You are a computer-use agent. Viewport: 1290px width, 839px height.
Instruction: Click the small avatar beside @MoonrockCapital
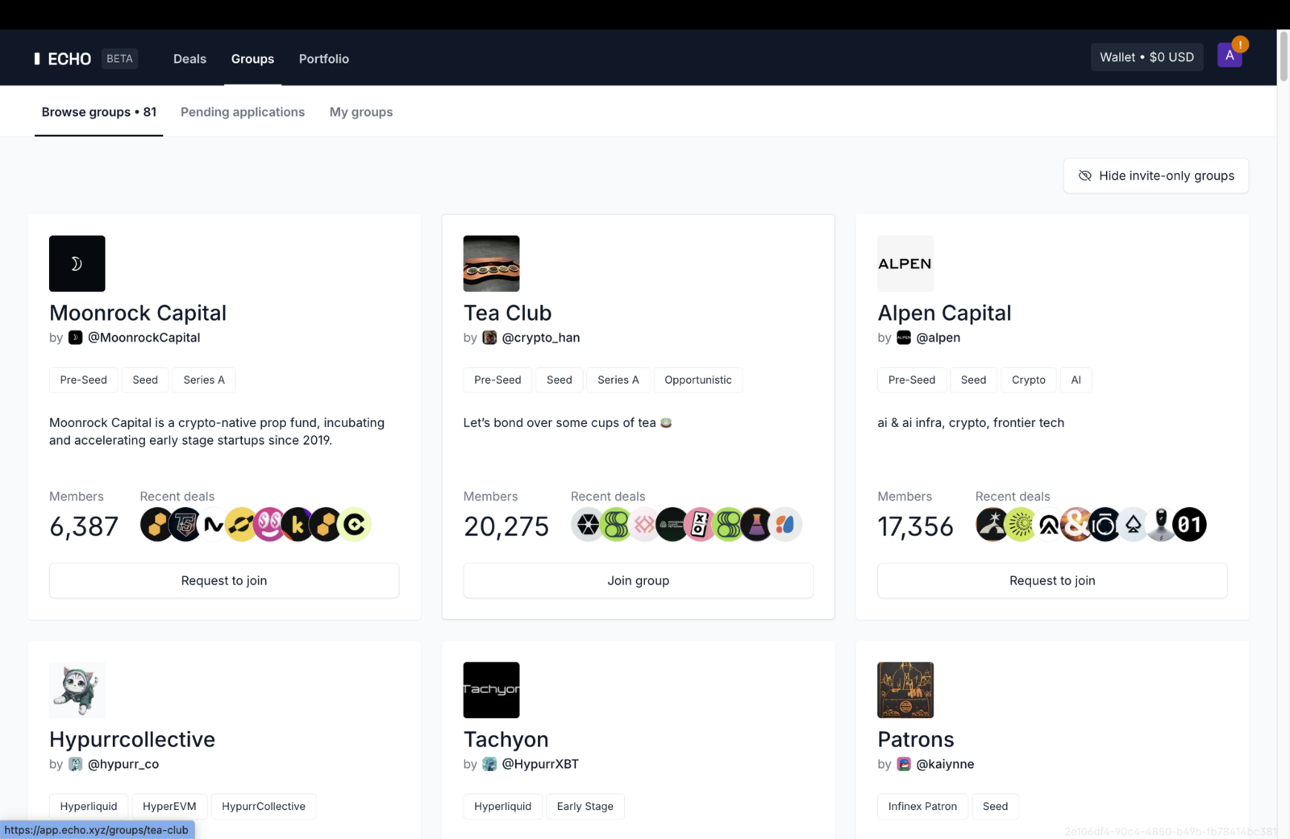click(75, 338)
